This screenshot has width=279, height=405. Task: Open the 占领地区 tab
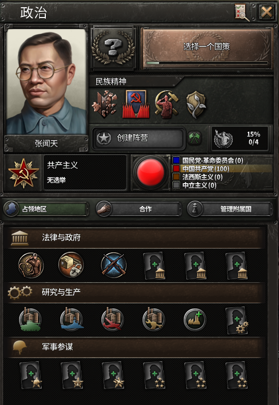tap(46, 209)
